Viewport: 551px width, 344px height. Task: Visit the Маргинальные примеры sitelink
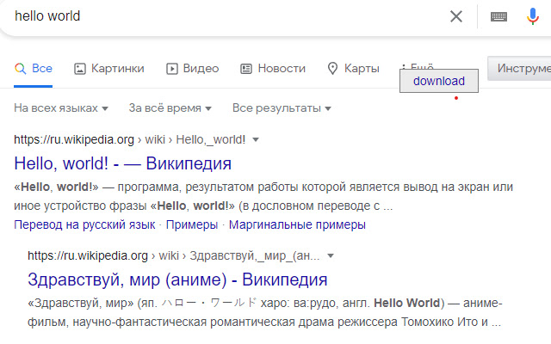[300, 224]
